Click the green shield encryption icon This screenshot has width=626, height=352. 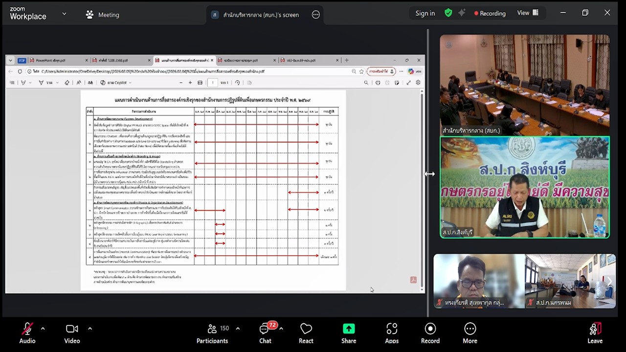(x=448, y=13)
